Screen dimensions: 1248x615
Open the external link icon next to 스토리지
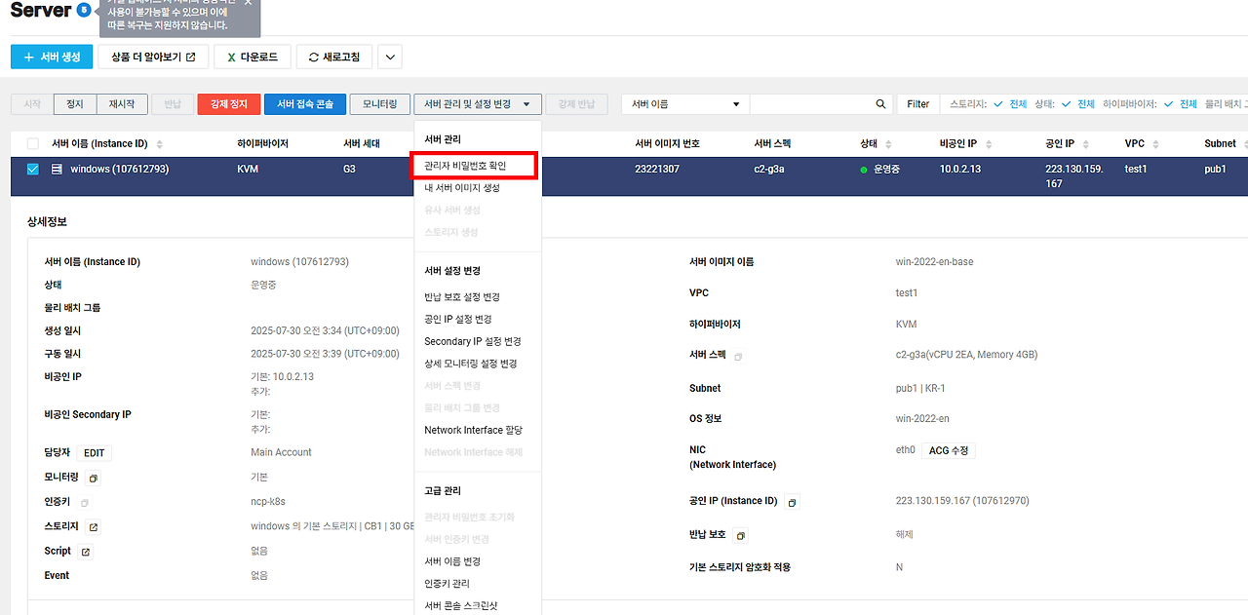93,527
